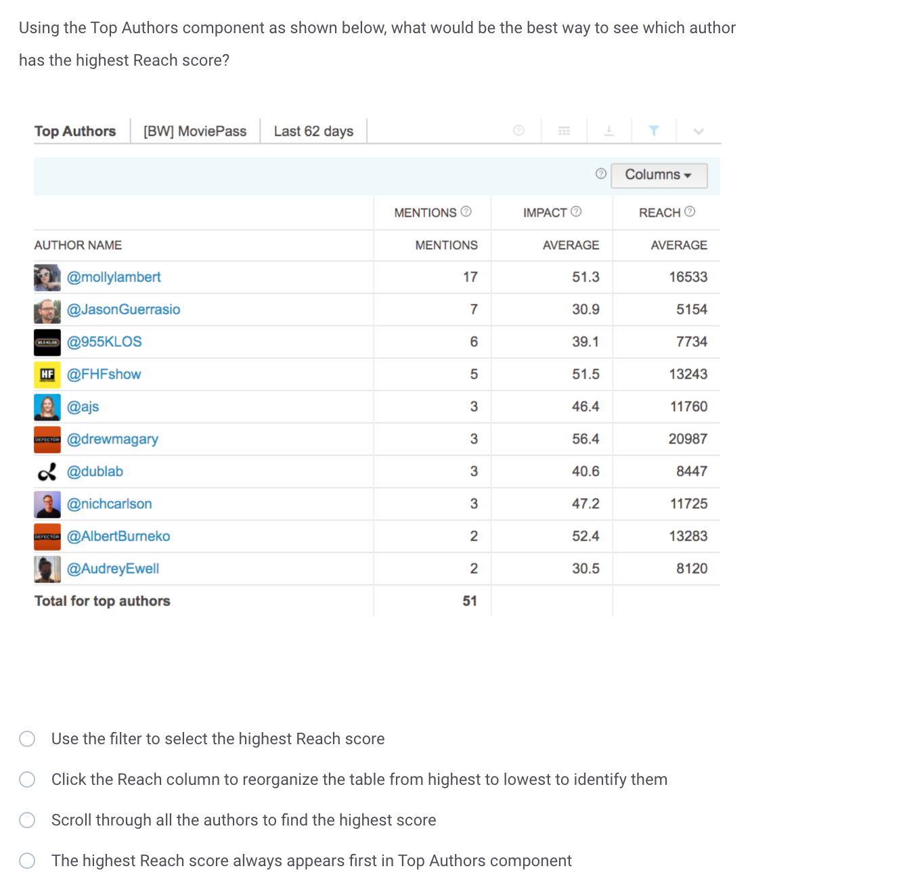Viewport: 907px width, 879px height.
Task: Click the @mollylambert avatar thumbnail
Action: [x=47, y=278]
